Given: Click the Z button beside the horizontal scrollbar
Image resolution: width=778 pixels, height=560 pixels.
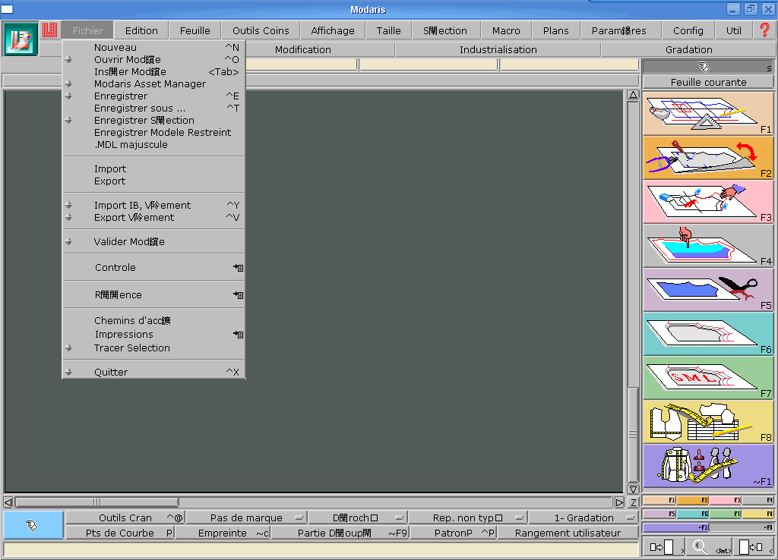Looking at the screenshot, I should tap(633, 502).
